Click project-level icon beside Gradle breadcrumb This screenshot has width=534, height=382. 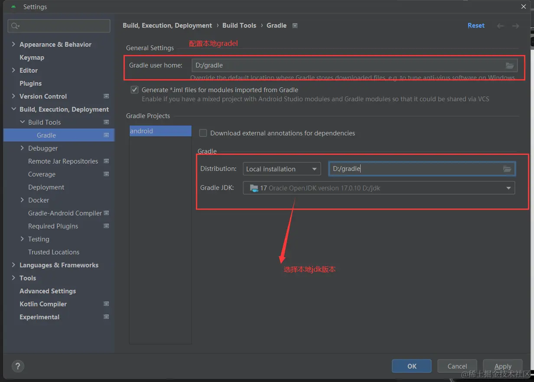tap(295, 26)
